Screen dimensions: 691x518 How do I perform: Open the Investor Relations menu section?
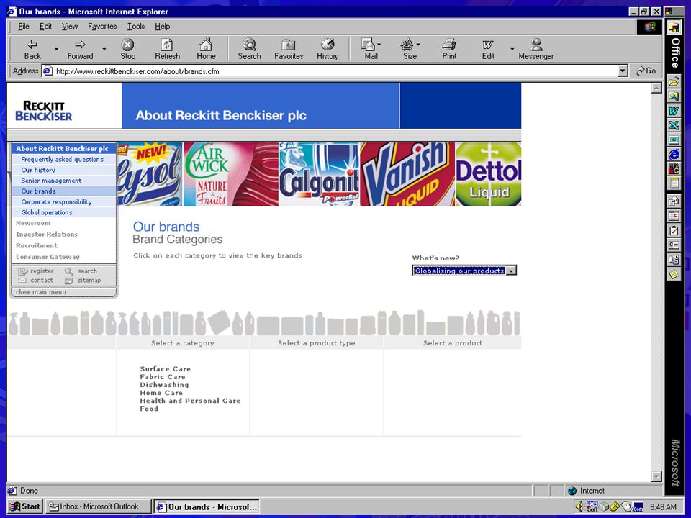47,235
